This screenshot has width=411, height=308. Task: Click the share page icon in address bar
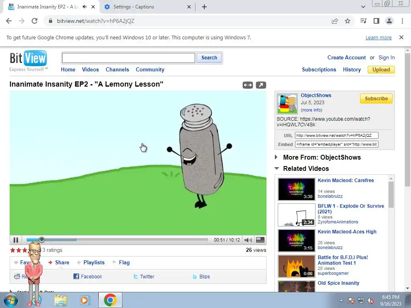coord(335,21)
